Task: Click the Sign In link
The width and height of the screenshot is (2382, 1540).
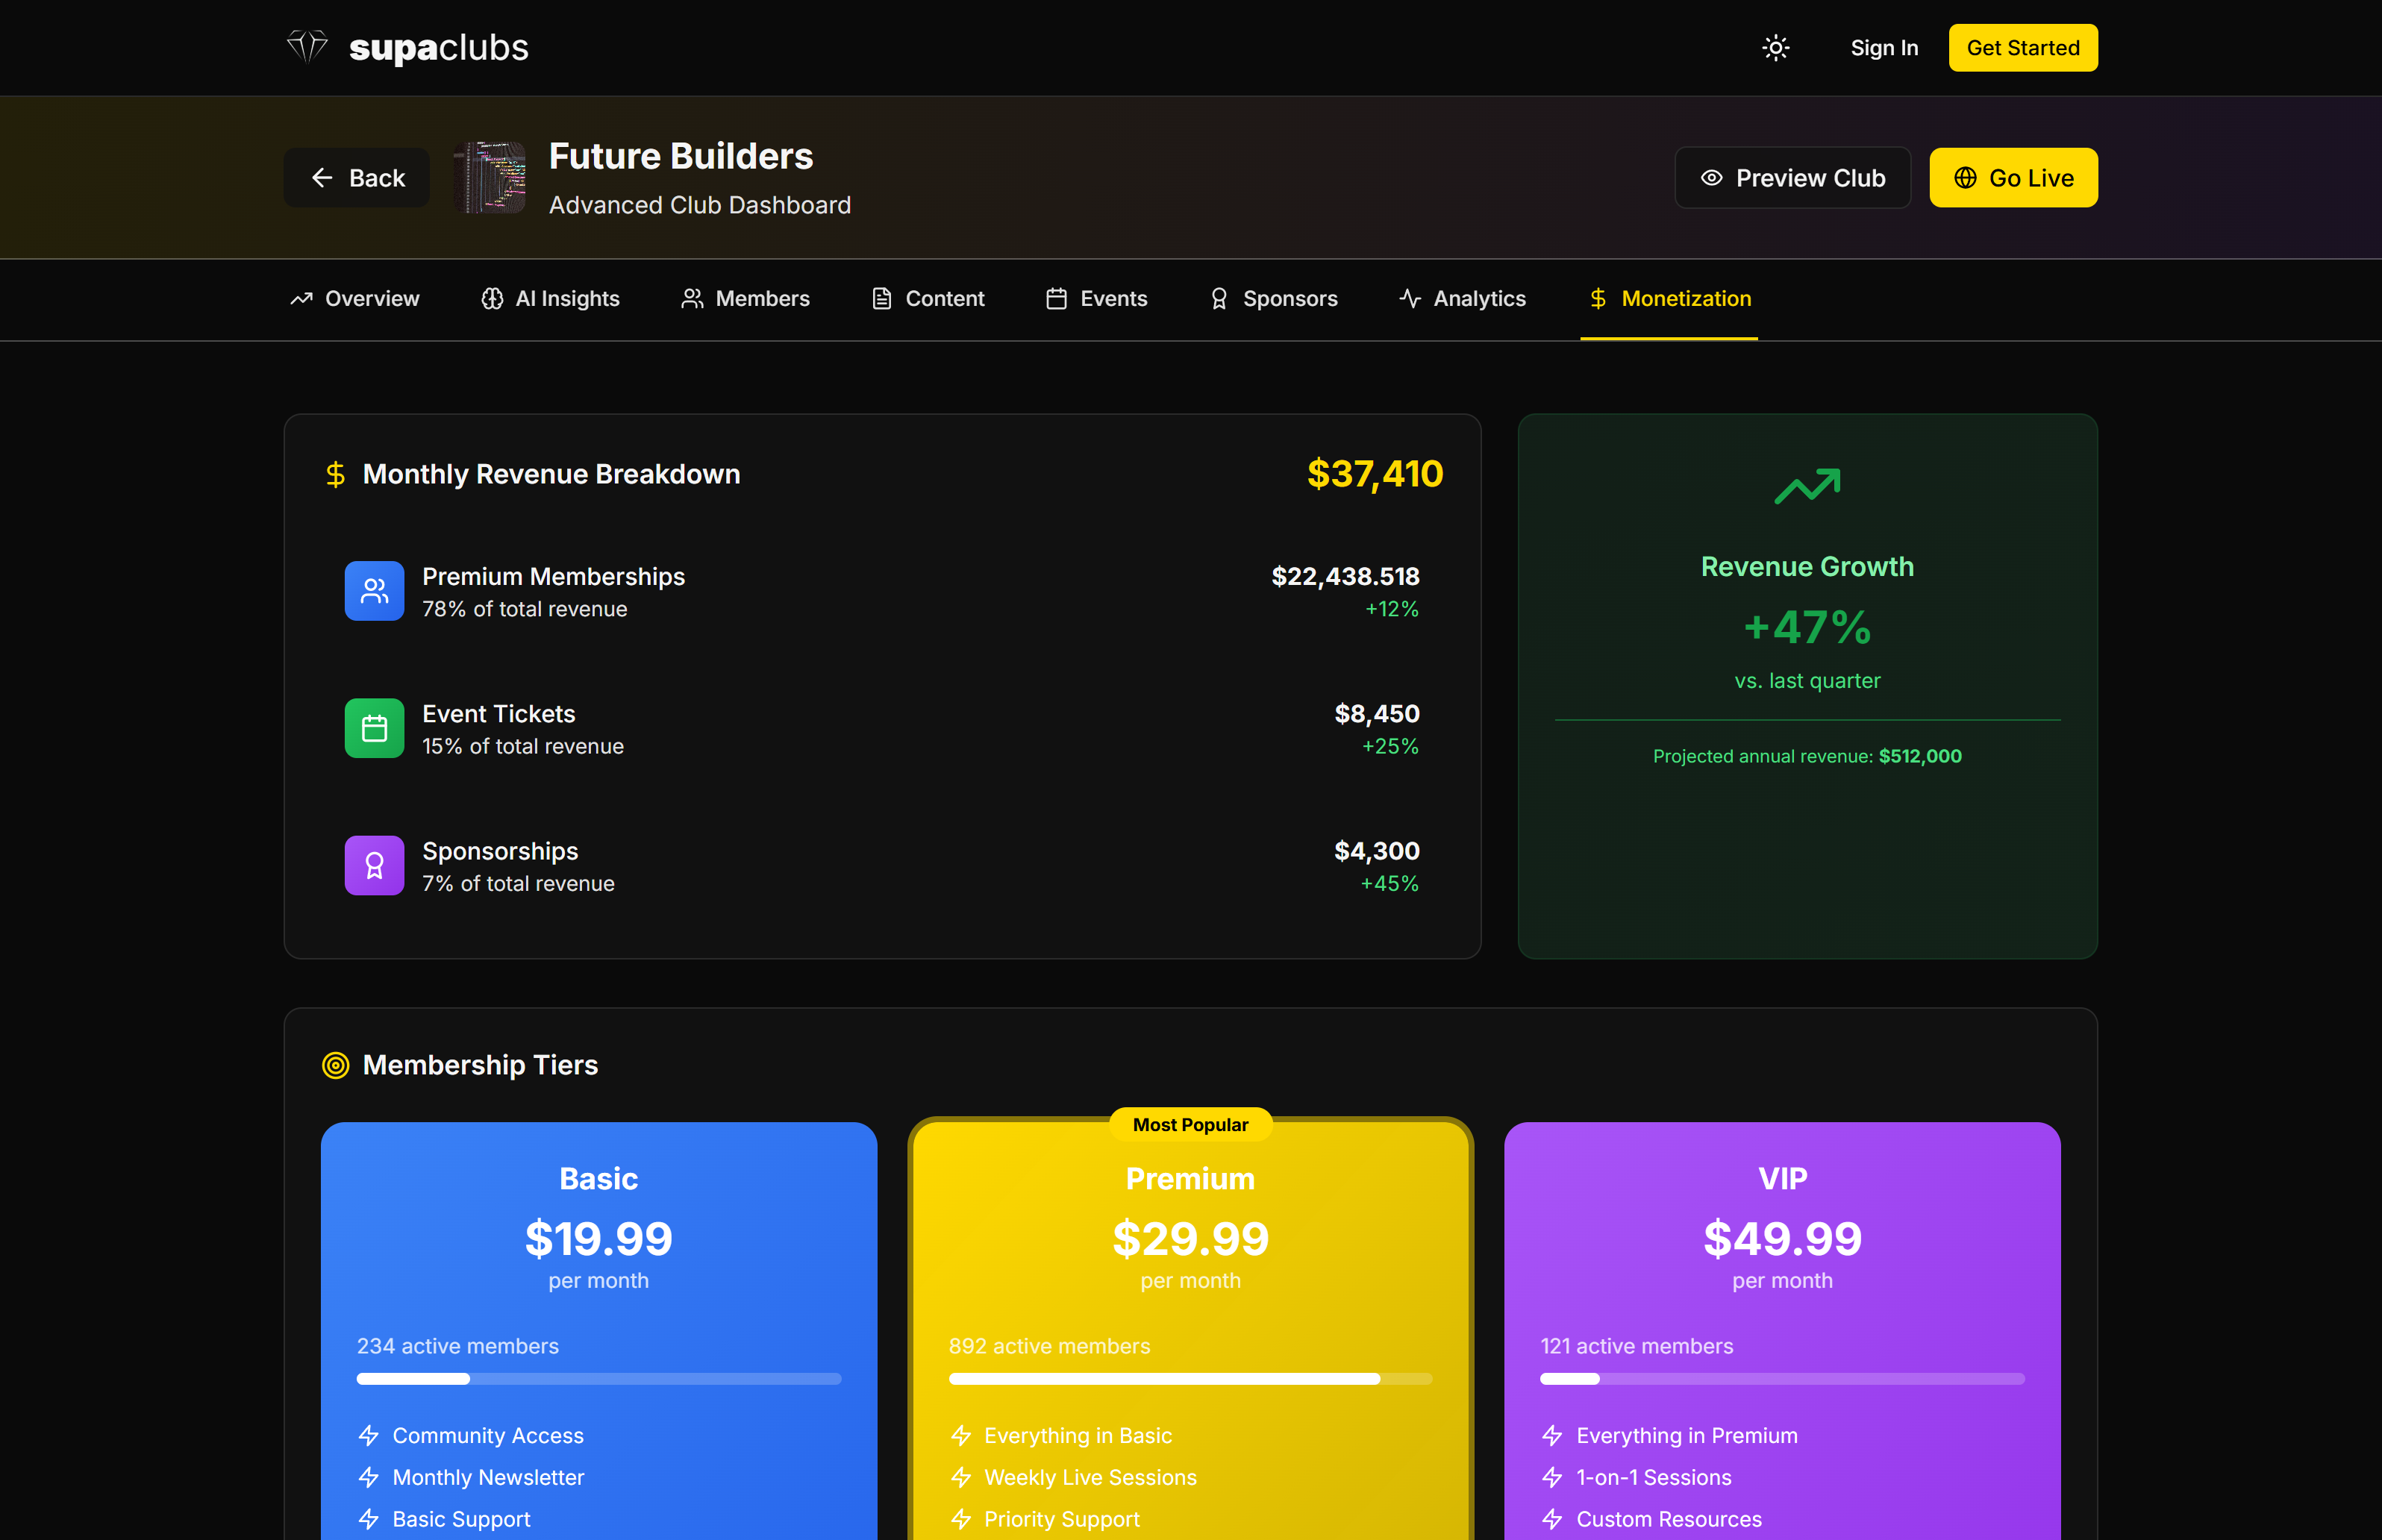Action: (1883, 48)
